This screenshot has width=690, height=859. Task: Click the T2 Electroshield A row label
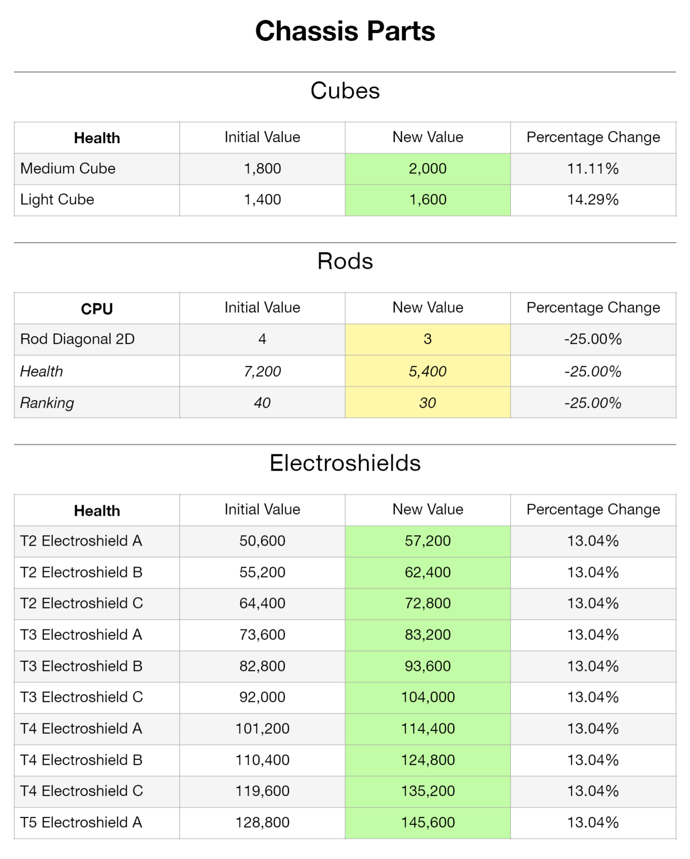point(81,541)
